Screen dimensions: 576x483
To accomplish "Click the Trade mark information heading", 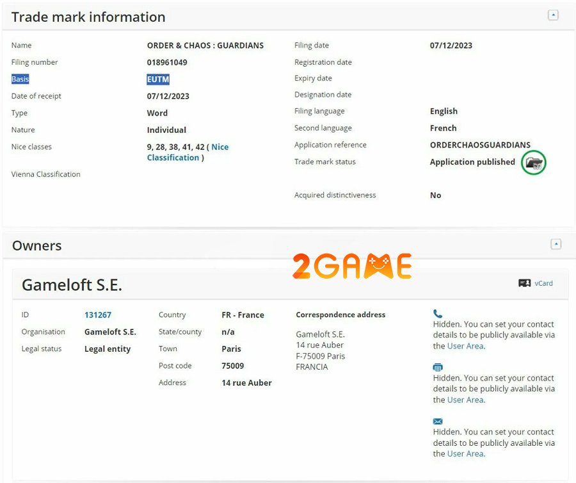I will coord(88,17).
